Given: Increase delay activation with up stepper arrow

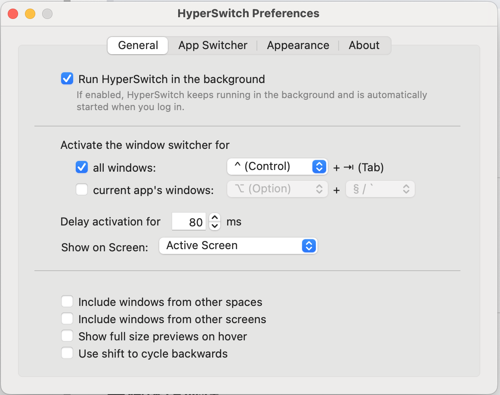Looking at the screenshot, I should tap(215, 217).
